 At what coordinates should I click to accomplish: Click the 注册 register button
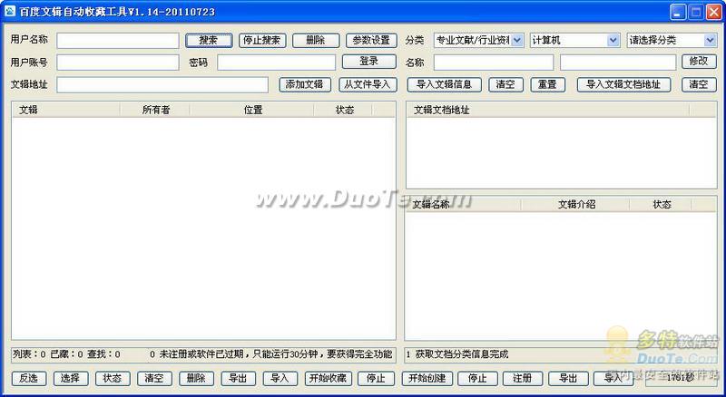pos(523,378)
